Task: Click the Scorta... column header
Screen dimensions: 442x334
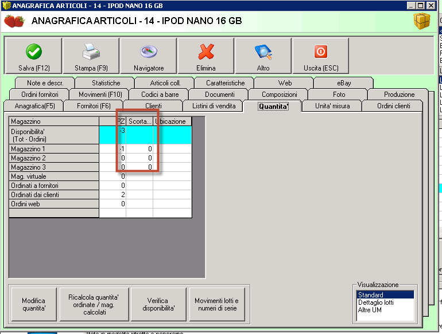Action: (139, 121)
